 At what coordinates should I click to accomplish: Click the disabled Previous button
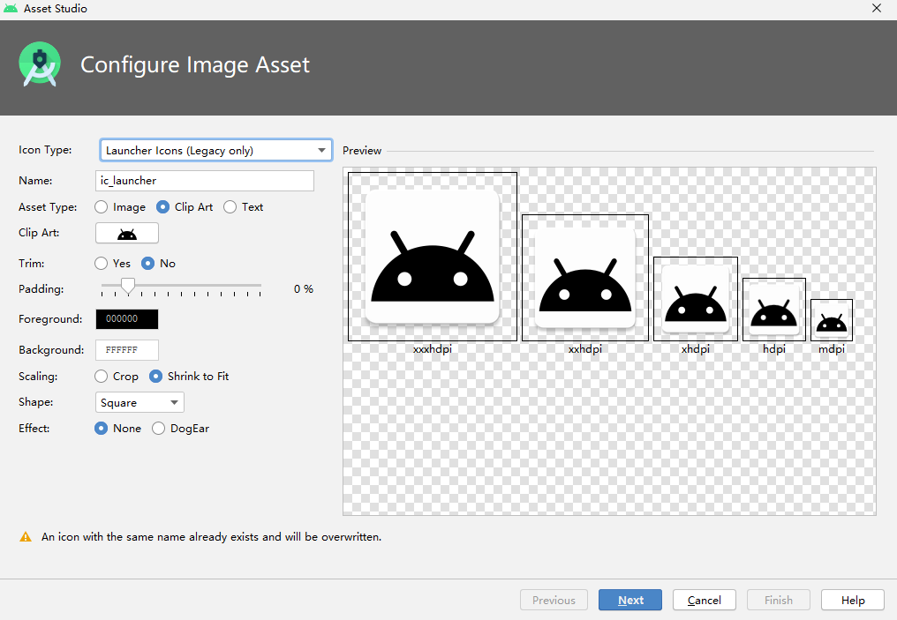point(554,600)
